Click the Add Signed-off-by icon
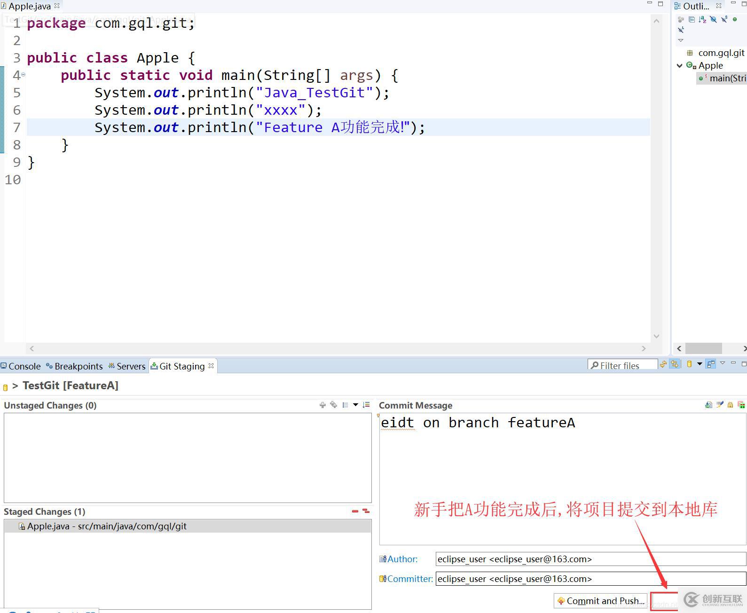Viewport: 747px width, 613px height. pos(720,405)
